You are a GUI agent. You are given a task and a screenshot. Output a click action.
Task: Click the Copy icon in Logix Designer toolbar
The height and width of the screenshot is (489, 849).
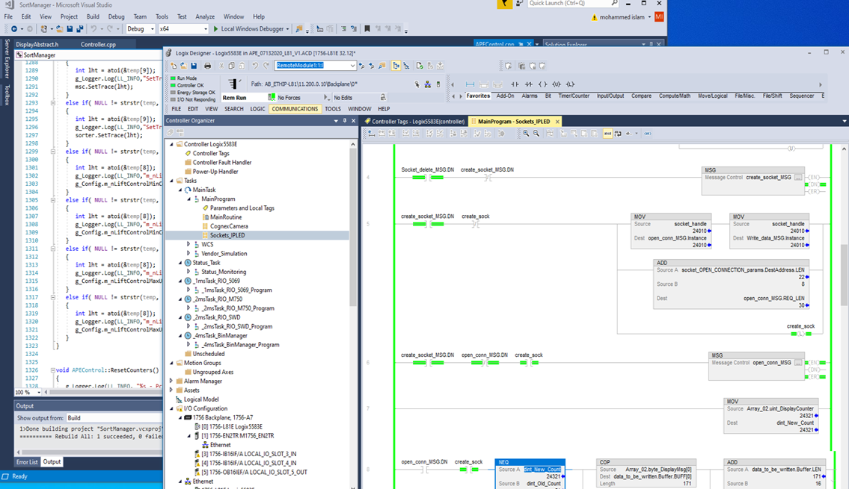click(x=231, y=66)
